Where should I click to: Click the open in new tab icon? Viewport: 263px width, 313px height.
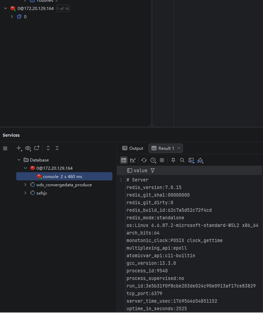[x=37, y=148]
